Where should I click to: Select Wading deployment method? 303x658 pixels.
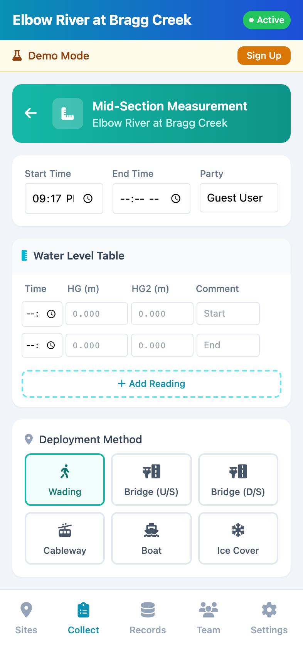[65, 480]
